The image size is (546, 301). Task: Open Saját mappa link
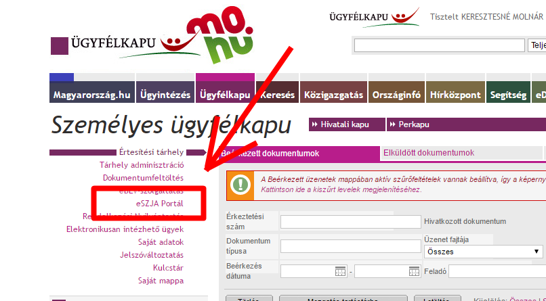161,281
